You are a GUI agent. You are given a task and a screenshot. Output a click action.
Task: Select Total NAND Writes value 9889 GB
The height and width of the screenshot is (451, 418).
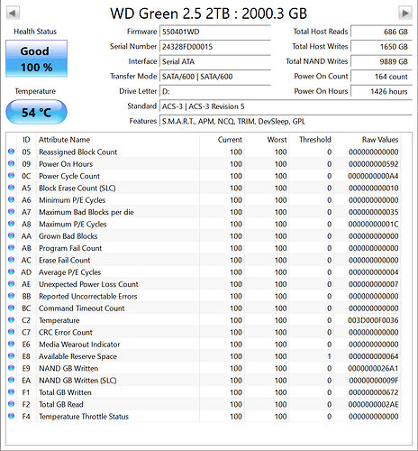pos(381,61)
